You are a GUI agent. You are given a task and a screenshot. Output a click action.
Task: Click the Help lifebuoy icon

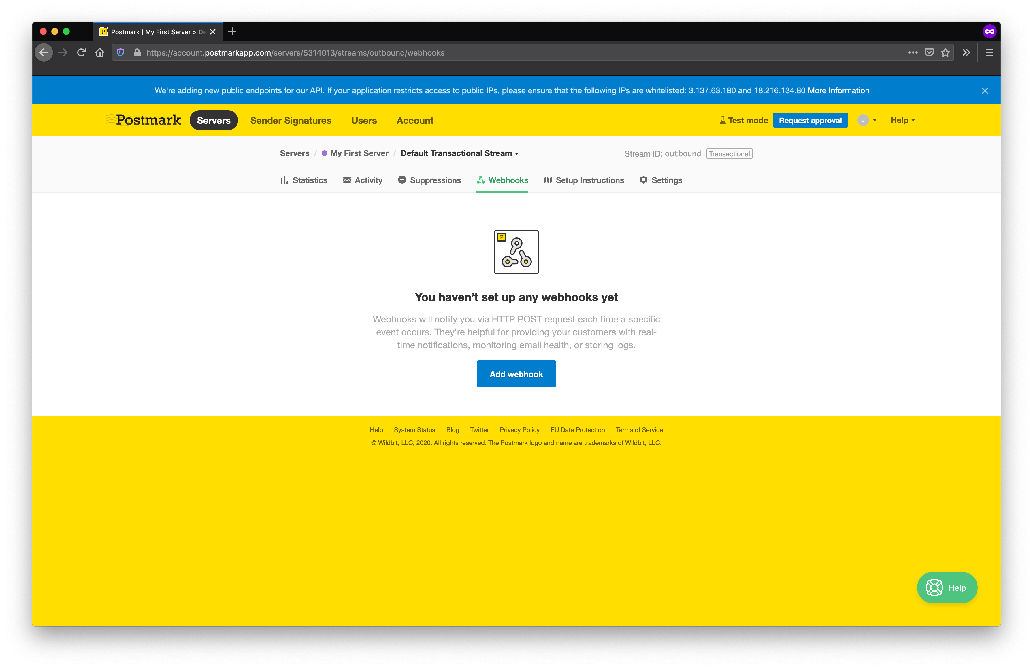[936, 588]
